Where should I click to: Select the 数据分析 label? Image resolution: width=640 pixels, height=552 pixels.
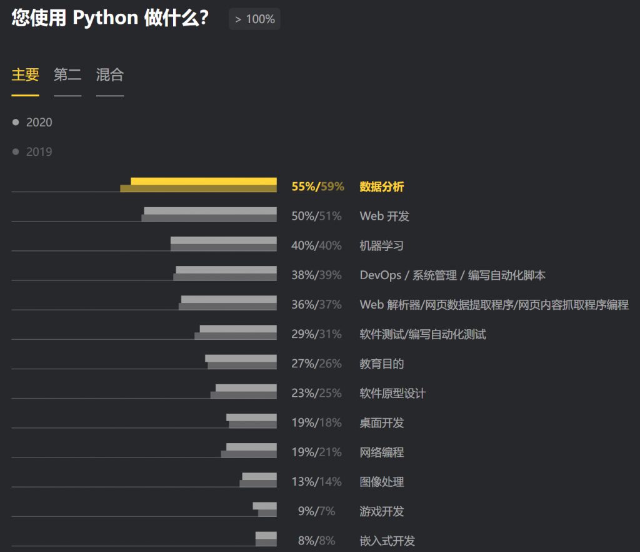(382, 187)
